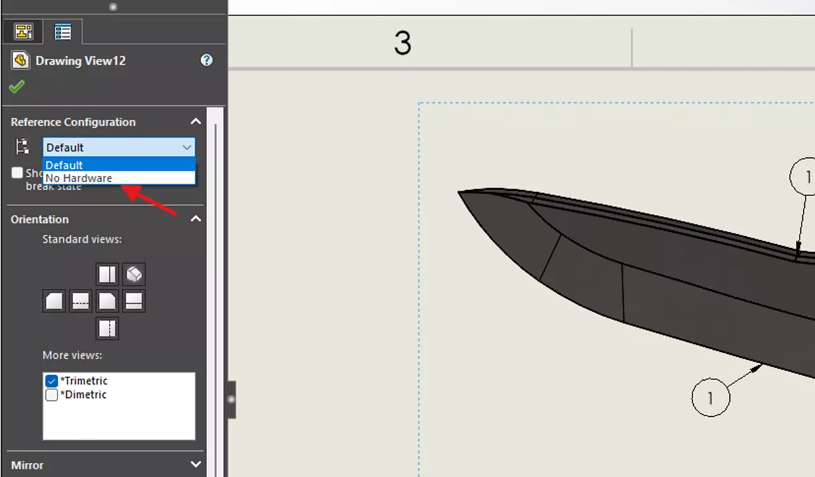Enable the Show in exploded or break state checkbox
Screen dimensions: 815x477
17,173
